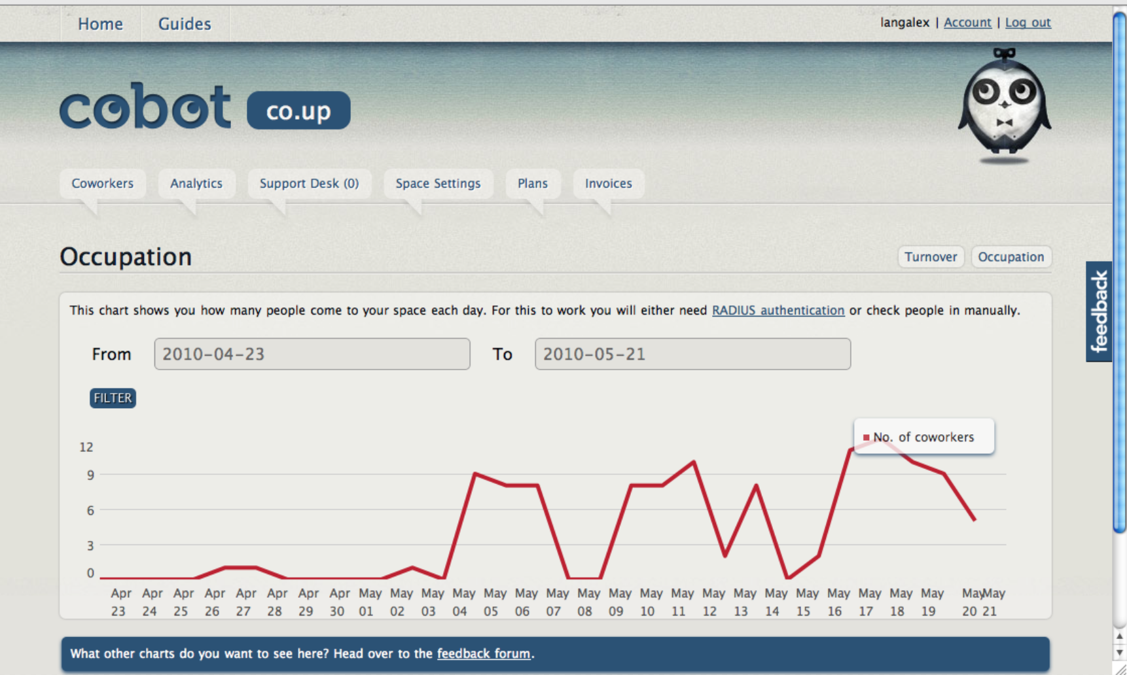This screenshot has height=675, width=1127.
Task: Switch to the Coworkers tab
Action: [102, 184]
